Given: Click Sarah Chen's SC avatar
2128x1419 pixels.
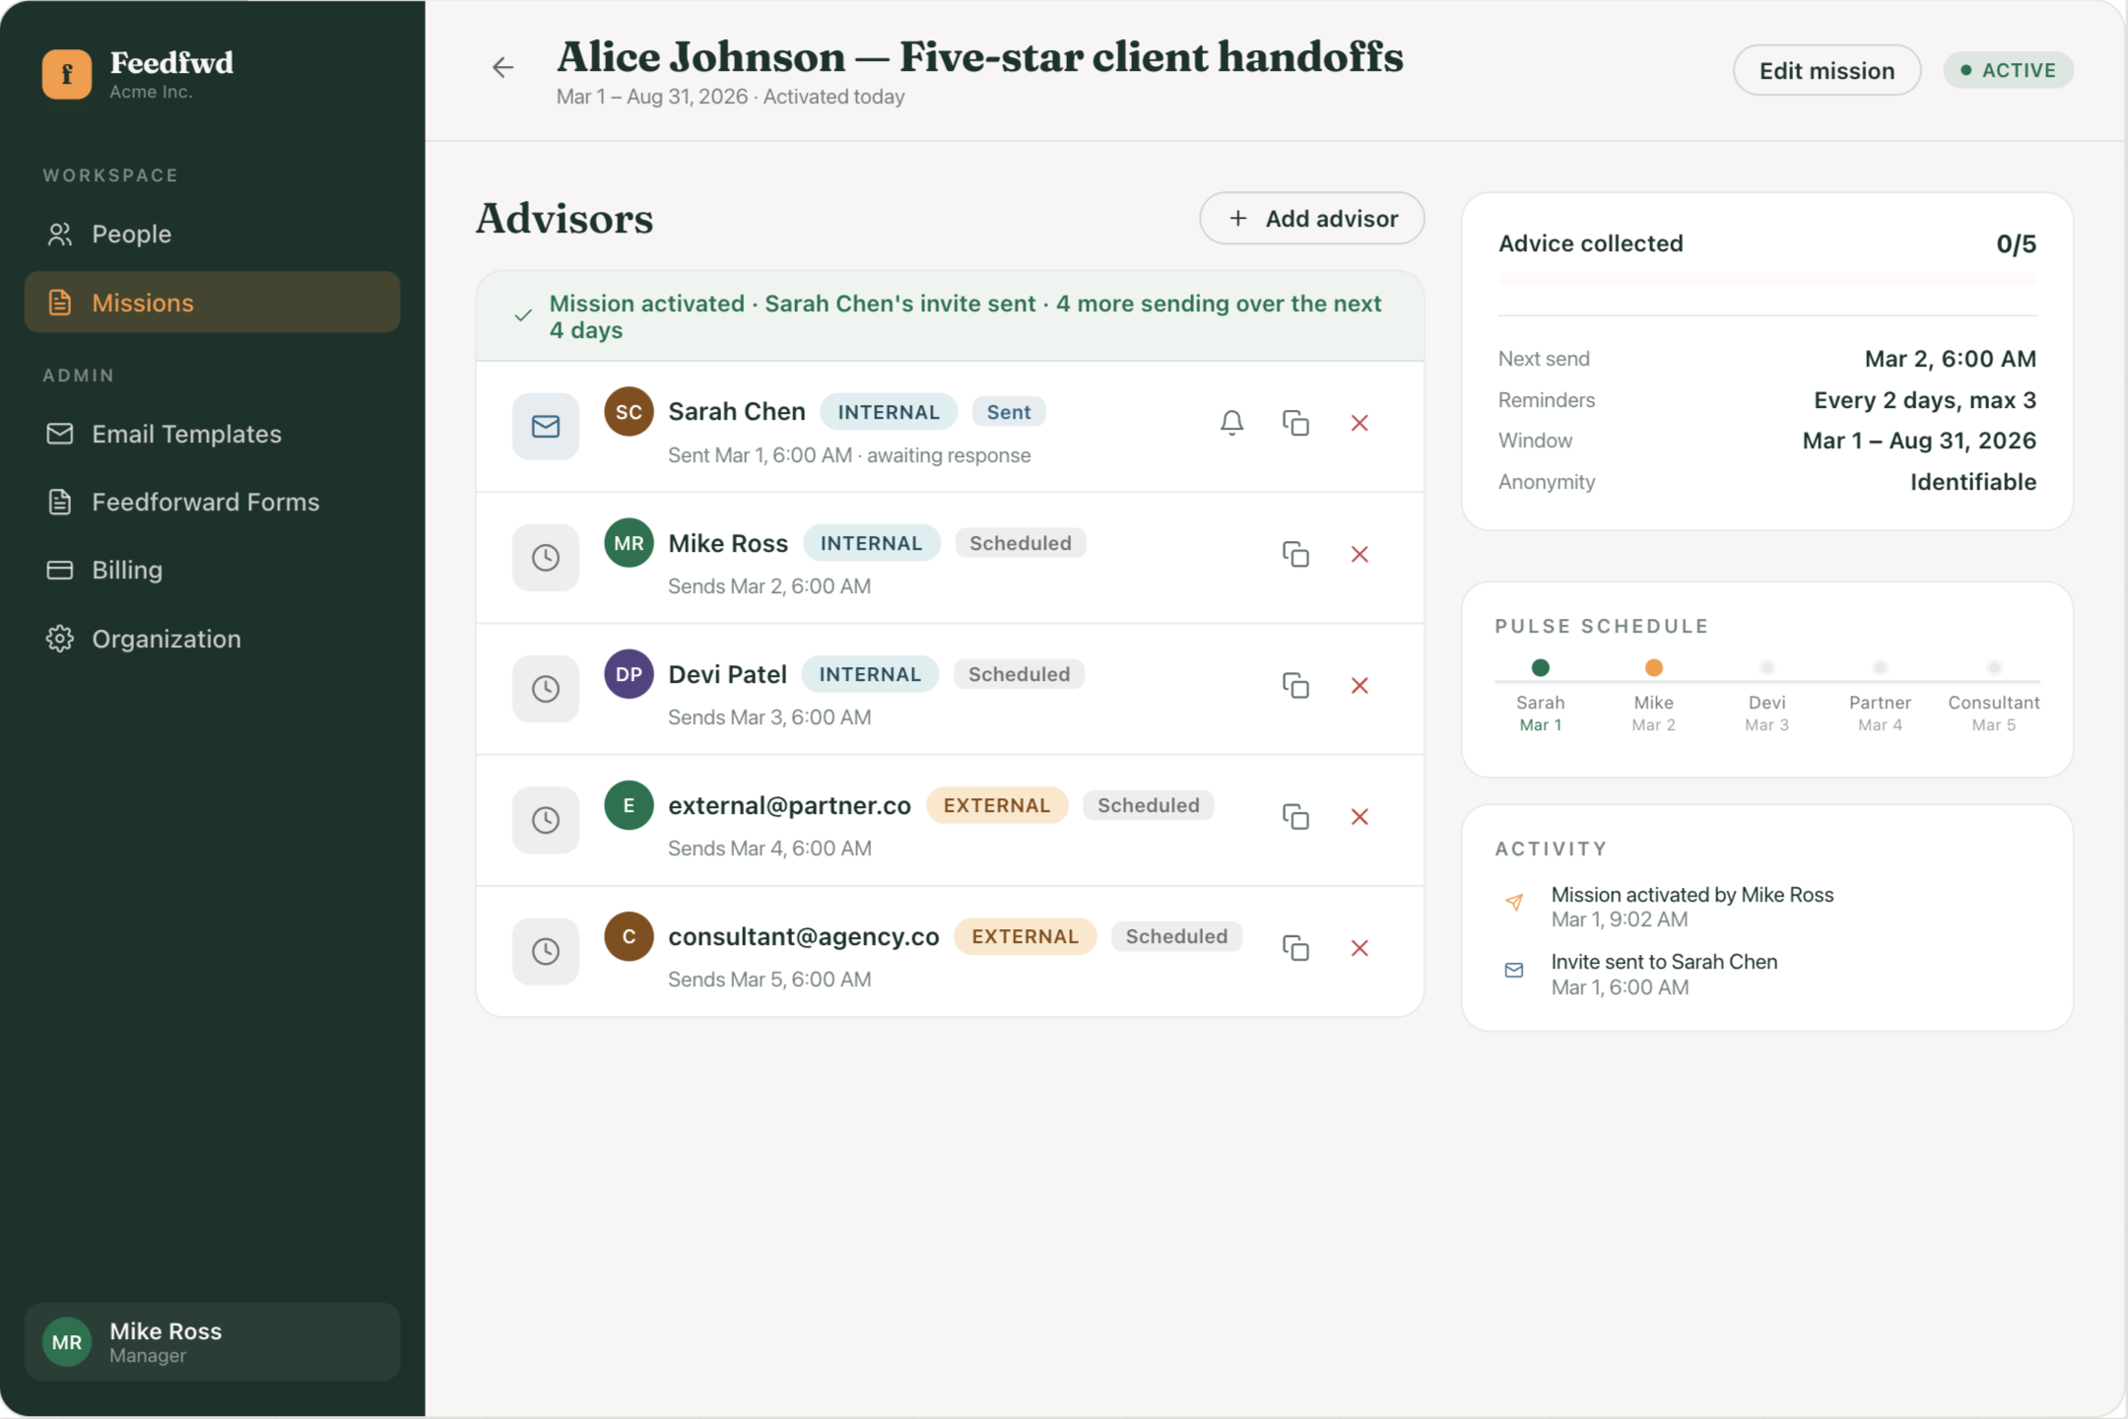Looking at the screenshot, I should click(x=629, y=412).
